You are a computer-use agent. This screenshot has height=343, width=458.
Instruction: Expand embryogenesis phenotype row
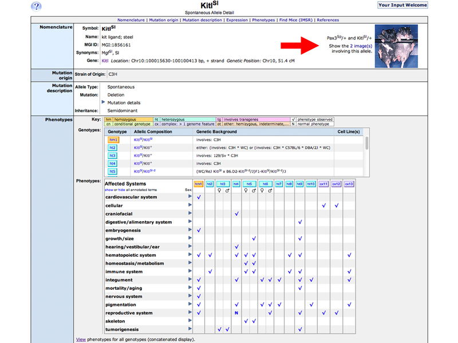(190, 230)
